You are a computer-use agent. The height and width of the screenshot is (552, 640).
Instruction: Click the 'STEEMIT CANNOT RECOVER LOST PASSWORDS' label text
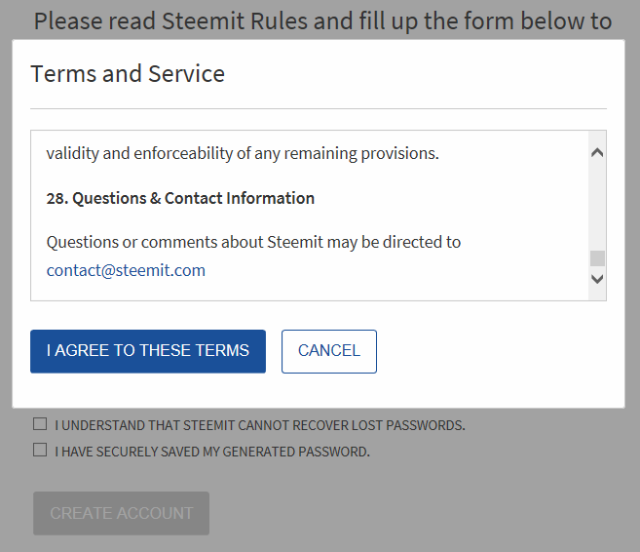pyautogui.click(x=260, y=425)
